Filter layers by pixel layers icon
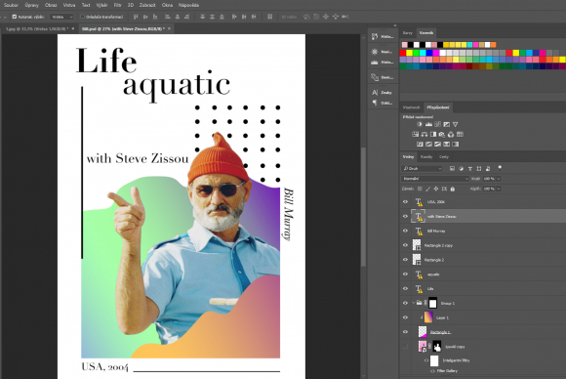Screen dimensions: 566x379 tap(452, 169)
